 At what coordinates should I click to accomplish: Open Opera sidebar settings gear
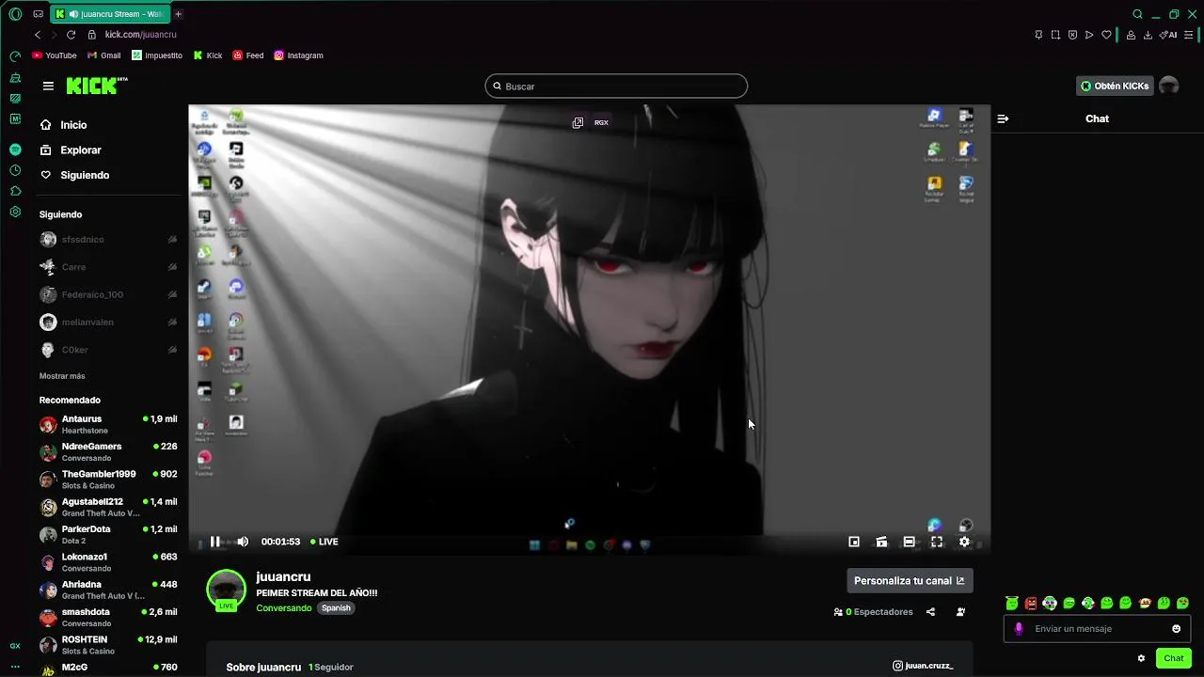tap(15, 212)
